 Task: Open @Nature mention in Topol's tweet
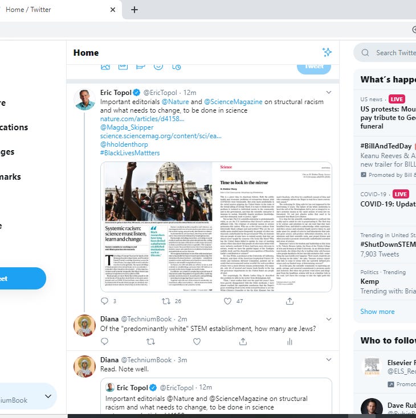[175, 102]
